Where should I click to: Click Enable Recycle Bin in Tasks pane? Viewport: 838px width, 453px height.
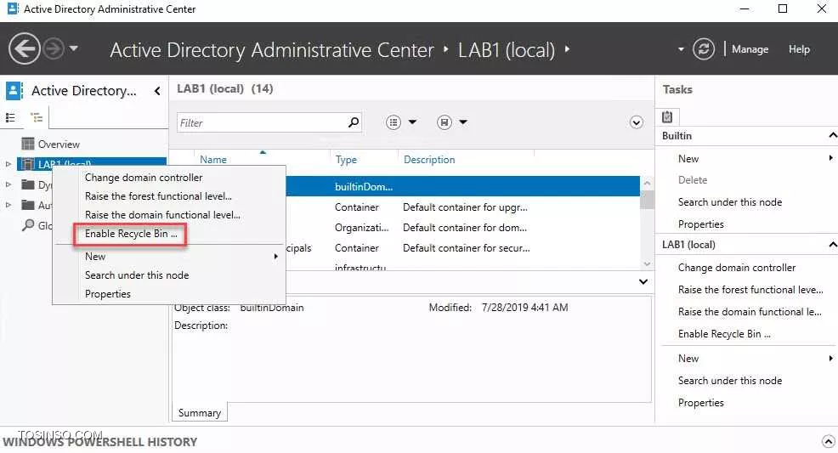click(x=724, y=333)
